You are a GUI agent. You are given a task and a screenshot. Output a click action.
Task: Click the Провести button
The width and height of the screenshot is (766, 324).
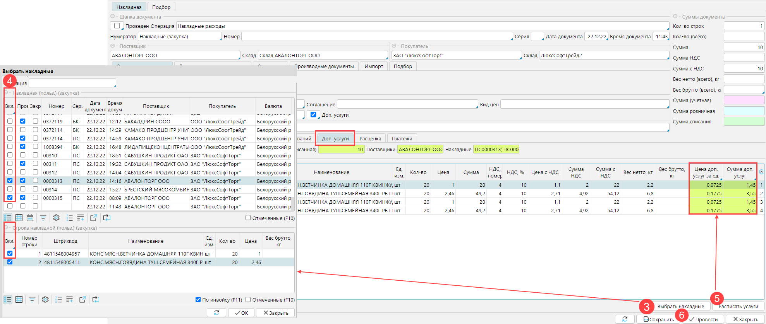703,319
